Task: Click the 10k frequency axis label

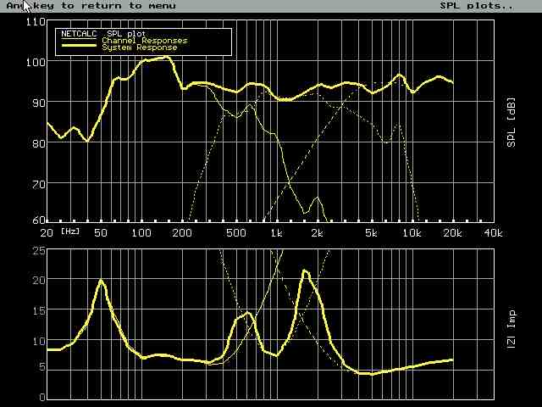Action: (412, 233)
